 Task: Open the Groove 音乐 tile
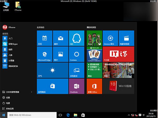pos(110,38)
